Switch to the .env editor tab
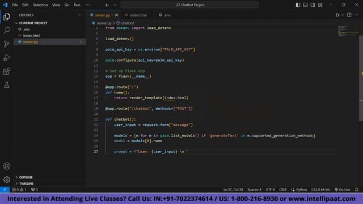 [x=167, y=15]
